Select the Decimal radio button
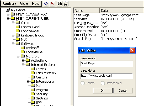 [83, 83]
